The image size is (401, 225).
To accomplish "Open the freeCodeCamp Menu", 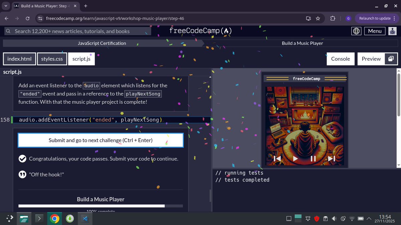I will pos(375,31).
